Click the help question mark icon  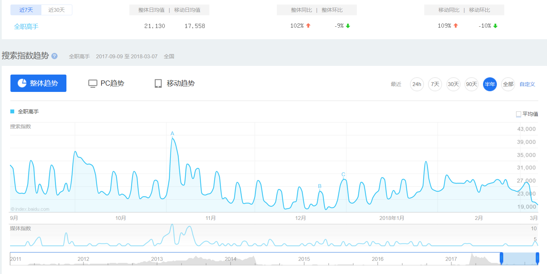54,56
